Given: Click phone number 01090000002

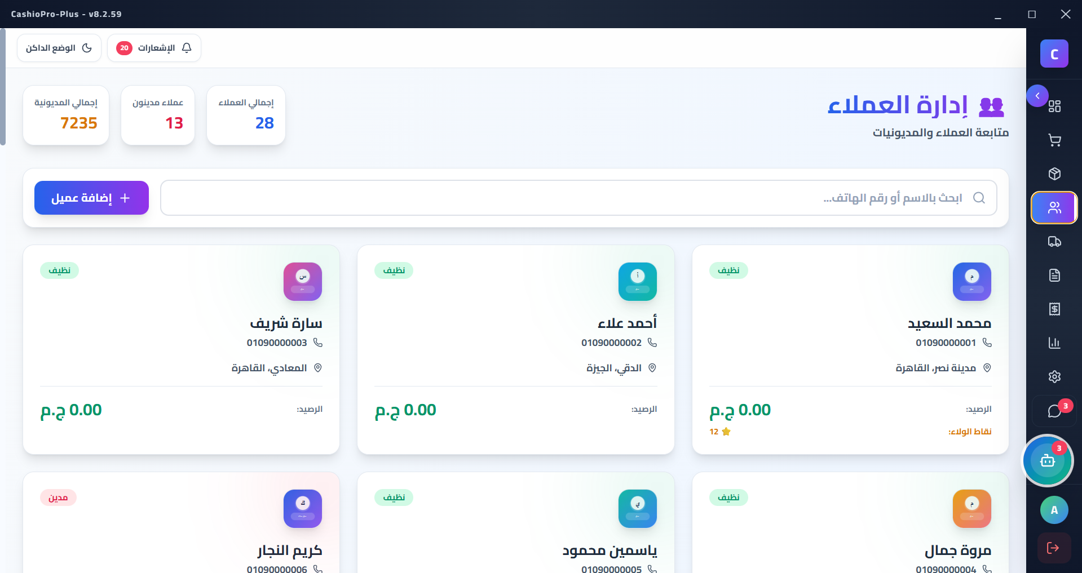Looking at the screenshot, I should [611, 343].
